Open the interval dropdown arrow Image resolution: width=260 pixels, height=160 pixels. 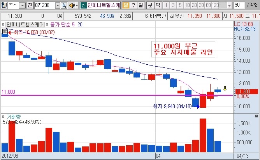pyautogui.click(x=229, y=6)
